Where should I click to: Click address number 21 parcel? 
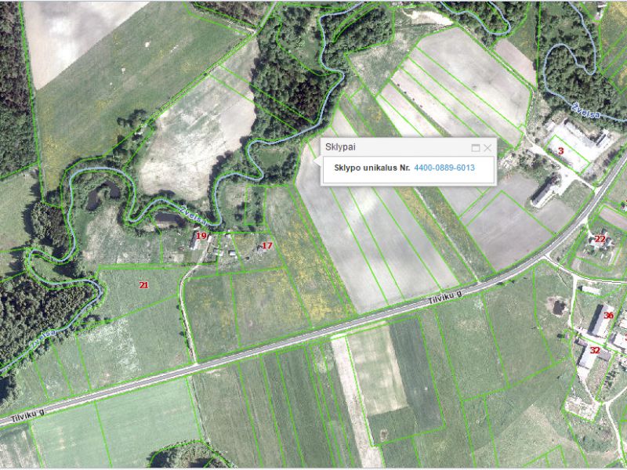(x=143, y=285)
